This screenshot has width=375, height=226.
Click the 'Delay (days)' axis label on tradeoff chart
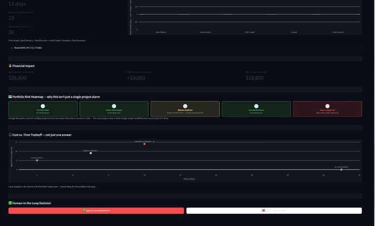189,179
